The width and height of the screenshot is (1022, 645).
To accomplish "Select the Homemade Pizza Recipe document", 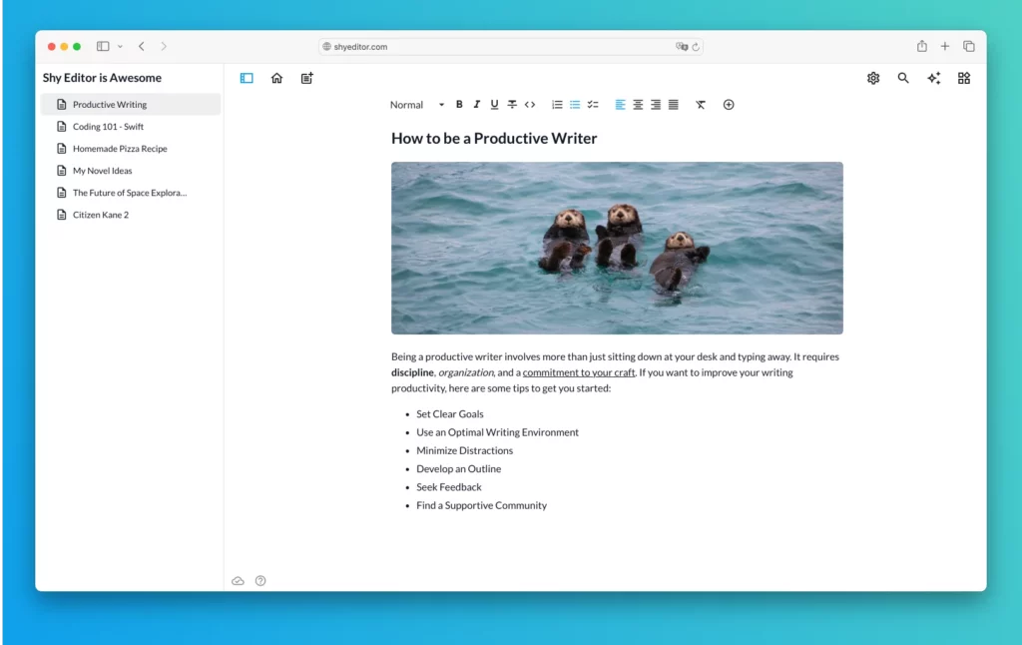I will click(x=120, y=149).
